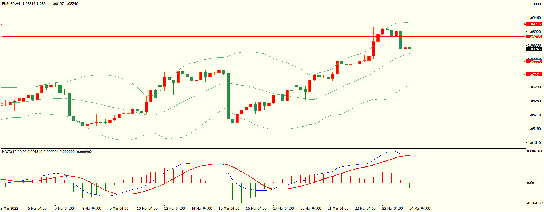Click the 22 Mar 04:00 time label

365,209
